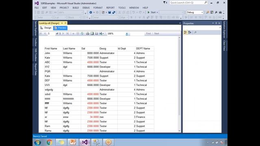Open document list dropdown arrow above report

[x=180, y=23]
